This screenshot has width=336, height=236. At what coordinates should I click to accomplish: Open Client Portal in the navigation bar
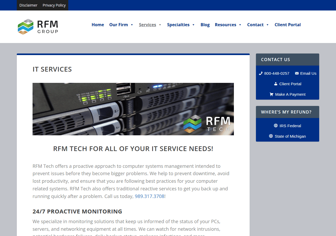pos(288,25)
